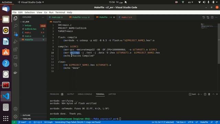Open Git Graph from status bar

click(48, 122)
